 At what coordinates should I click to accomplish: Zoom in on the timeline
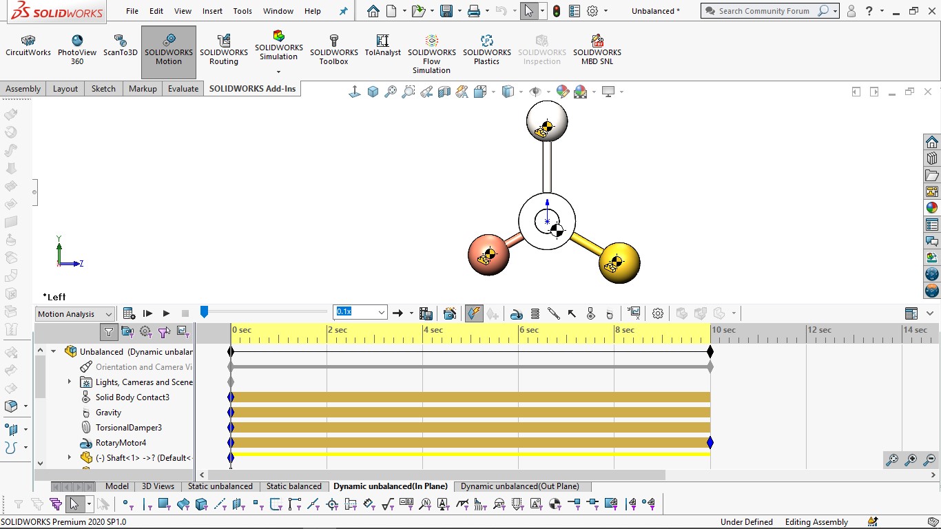[911, 459]
